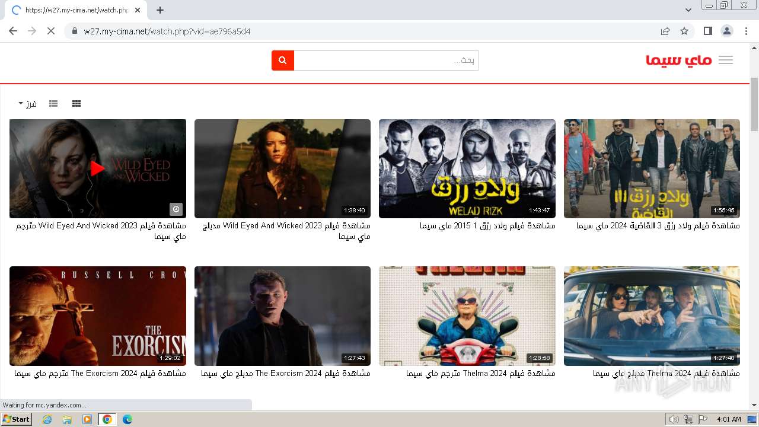Open Chrome profile avatar menu
This screenshot has width=759, height=427.
(x=727, y=31)
